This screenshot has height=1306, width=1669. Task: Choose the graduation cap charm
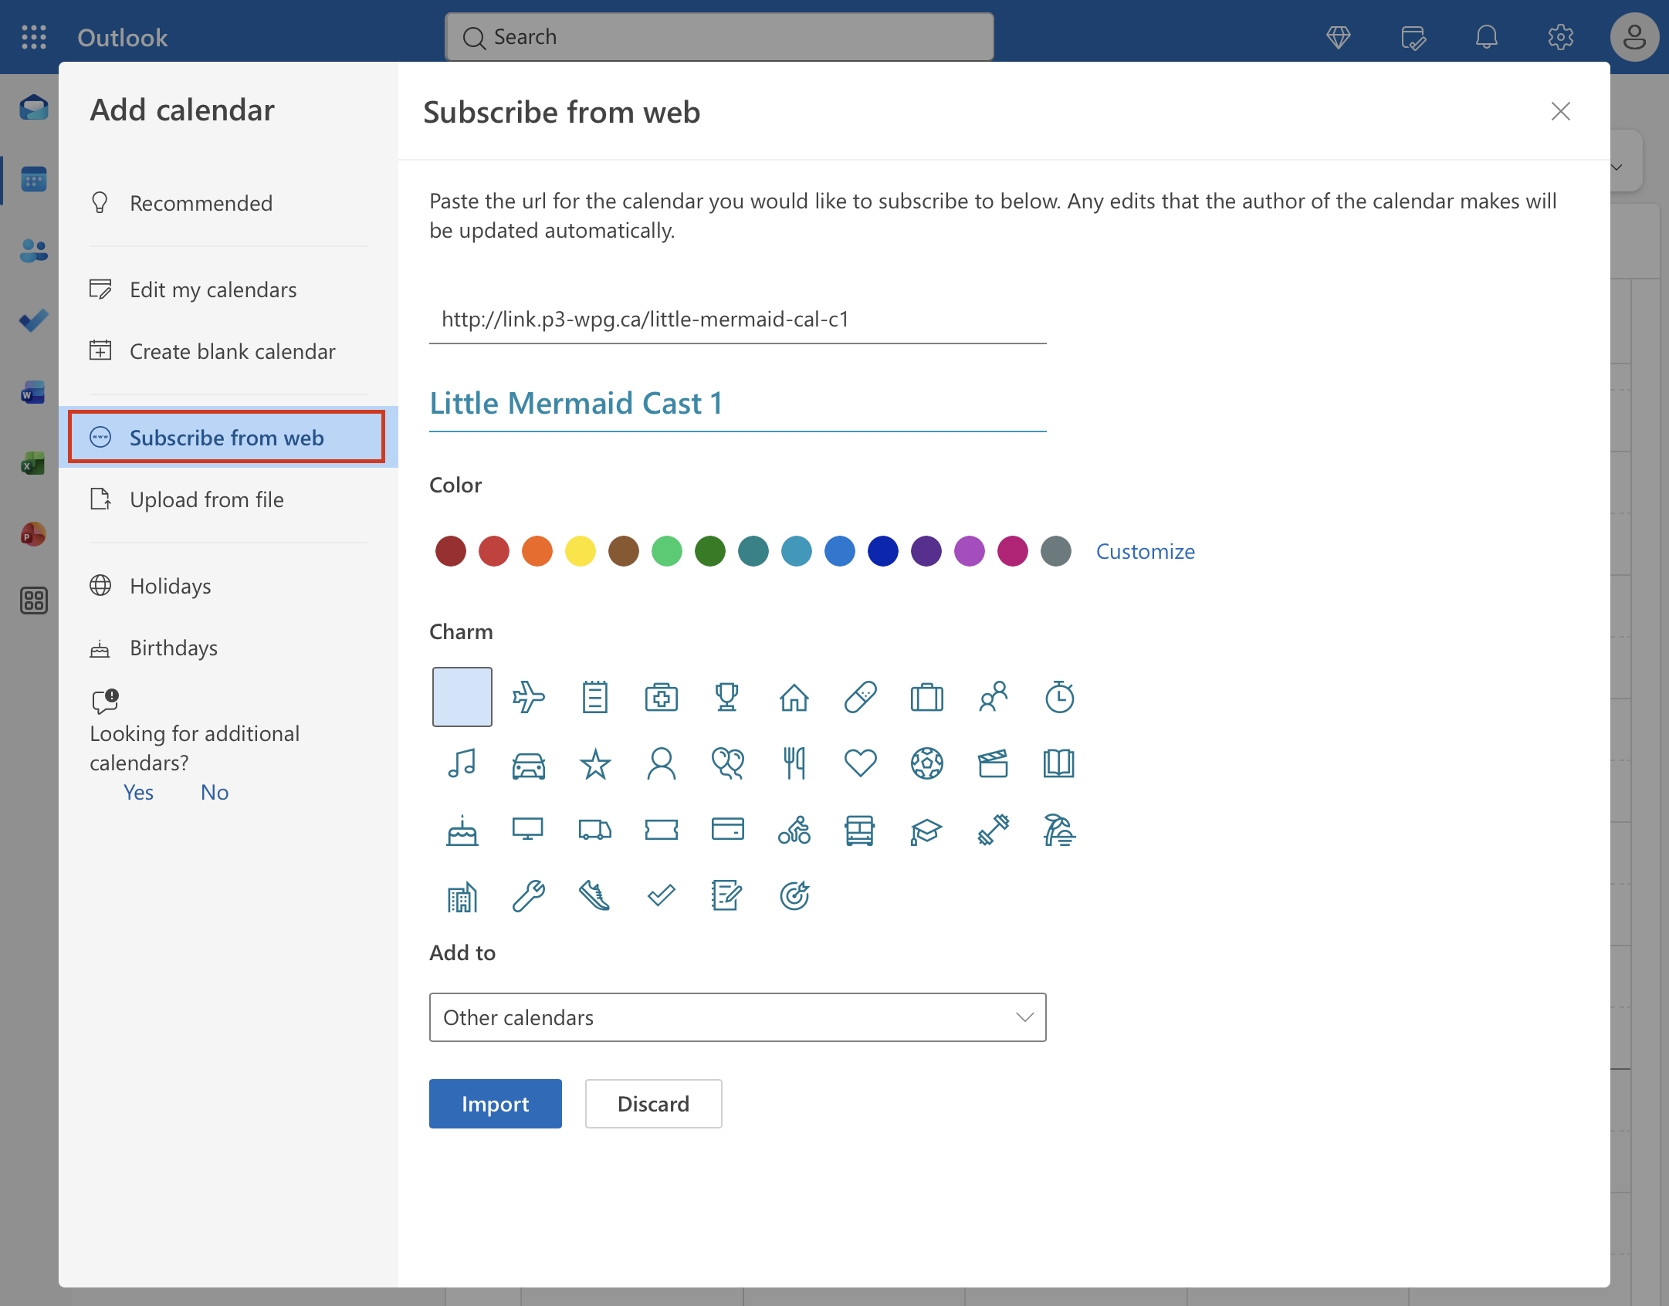(x=926, y=831)
